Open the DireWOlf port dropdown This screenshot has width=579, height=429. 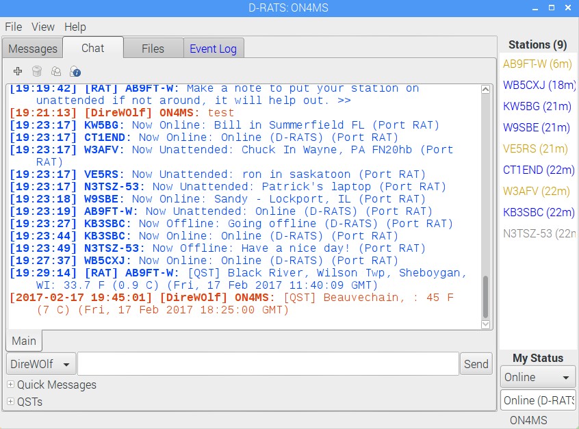(x=41, y=364)
